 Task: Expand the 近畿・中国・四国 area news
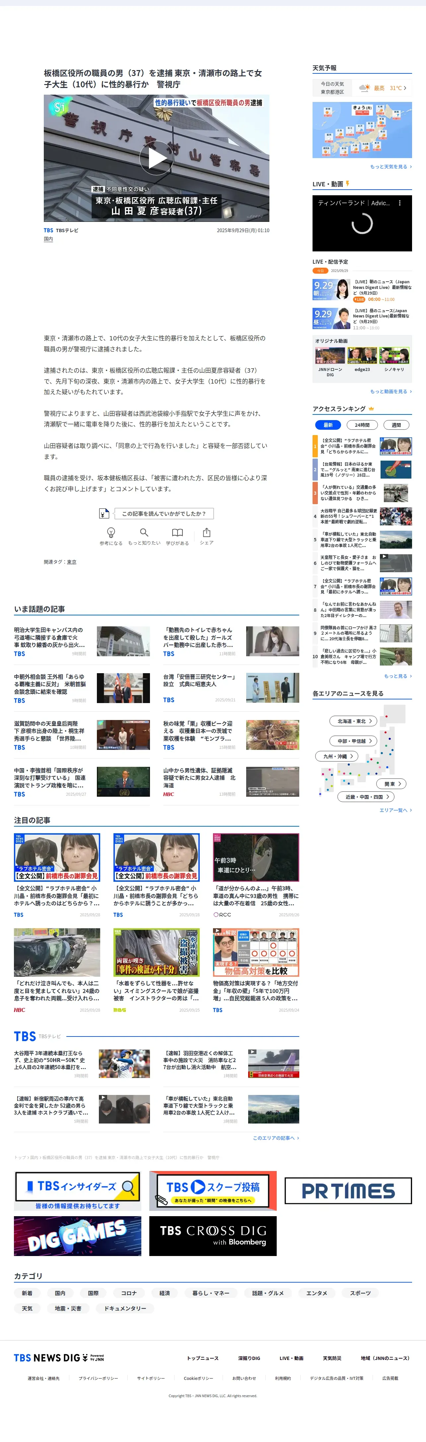point(366,797)
